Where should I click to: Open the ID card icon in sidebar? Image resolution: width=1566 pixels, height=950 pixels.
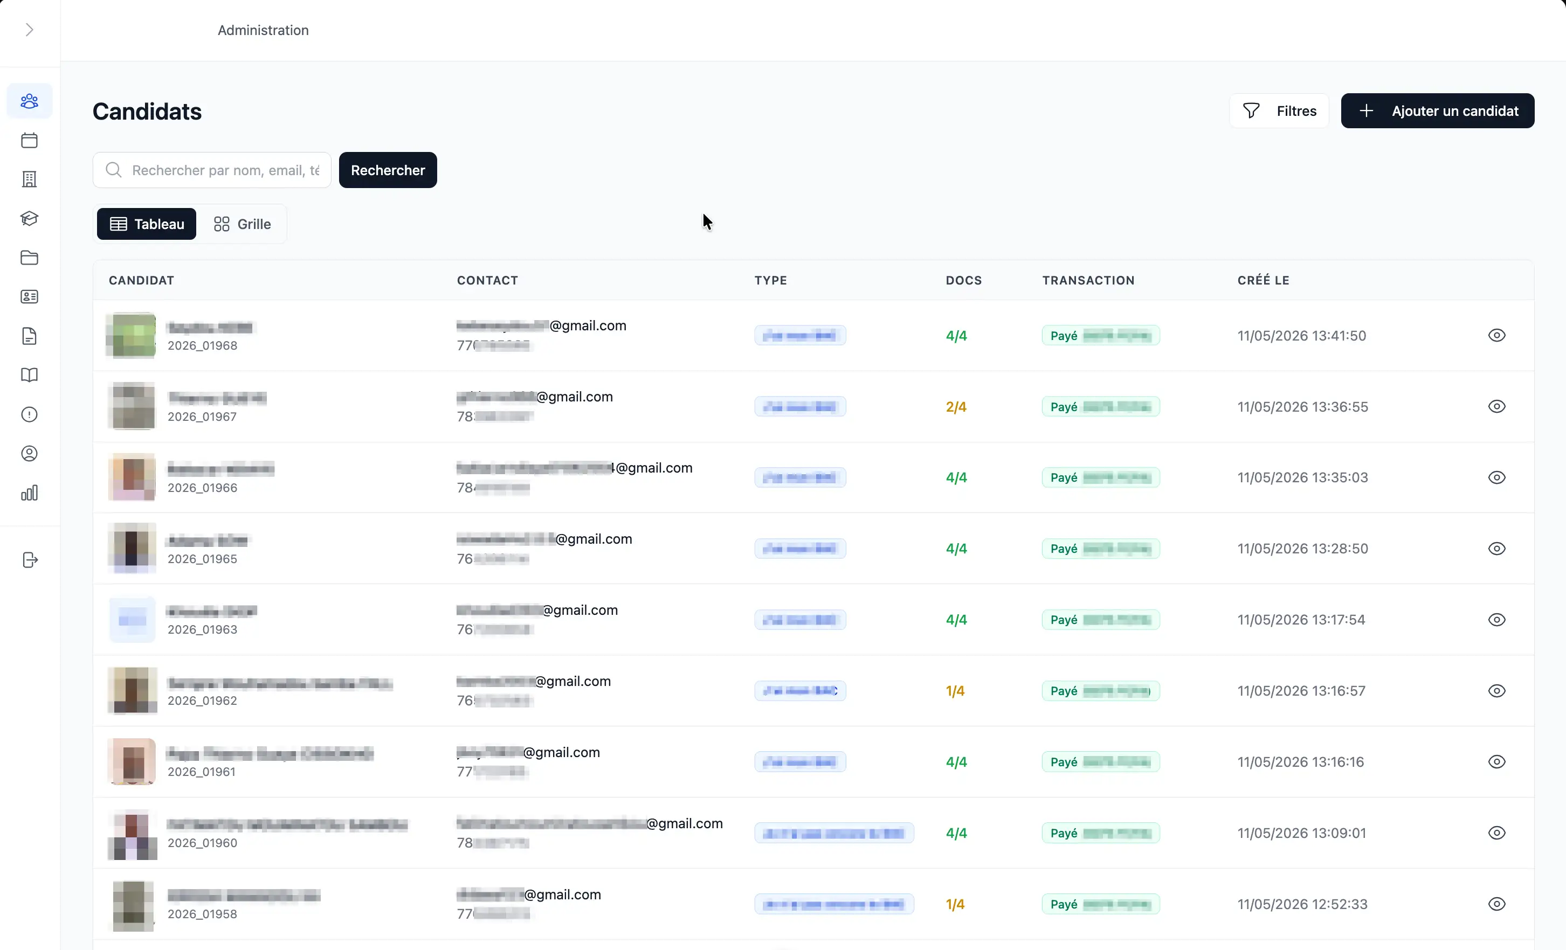point(29,297)
